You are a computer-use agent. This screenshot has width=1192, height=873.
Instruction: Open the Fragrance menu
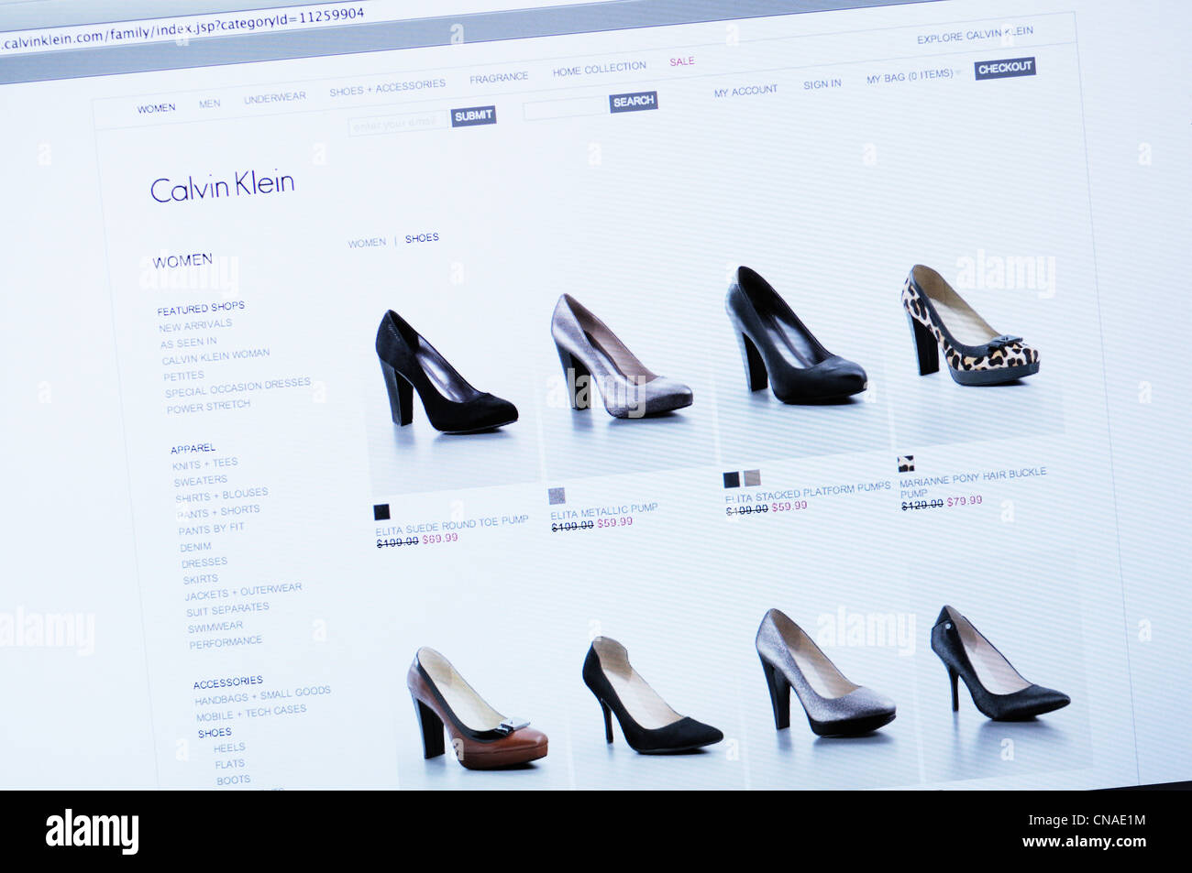click(499, 78)
